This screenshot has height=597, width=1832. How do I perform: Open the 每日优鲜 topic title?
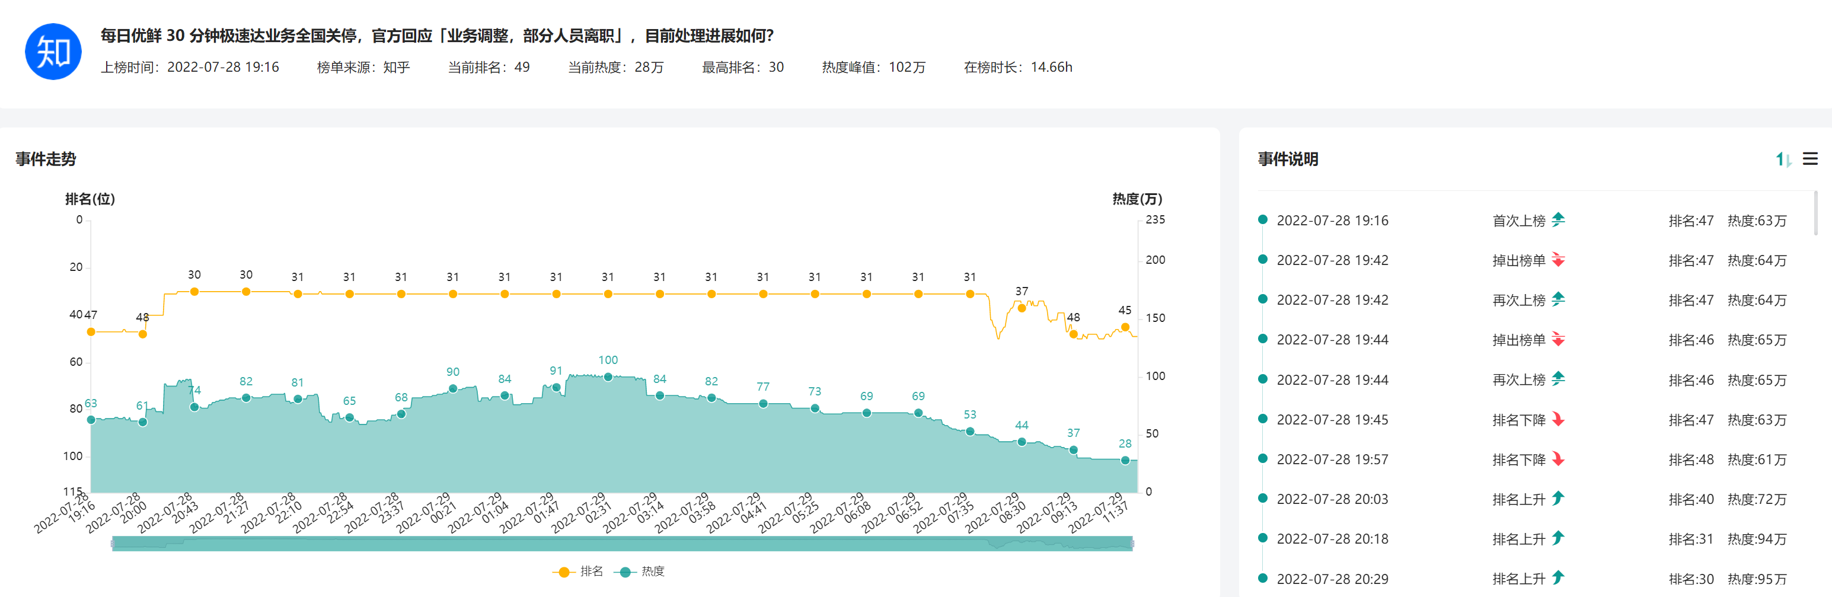437,36
